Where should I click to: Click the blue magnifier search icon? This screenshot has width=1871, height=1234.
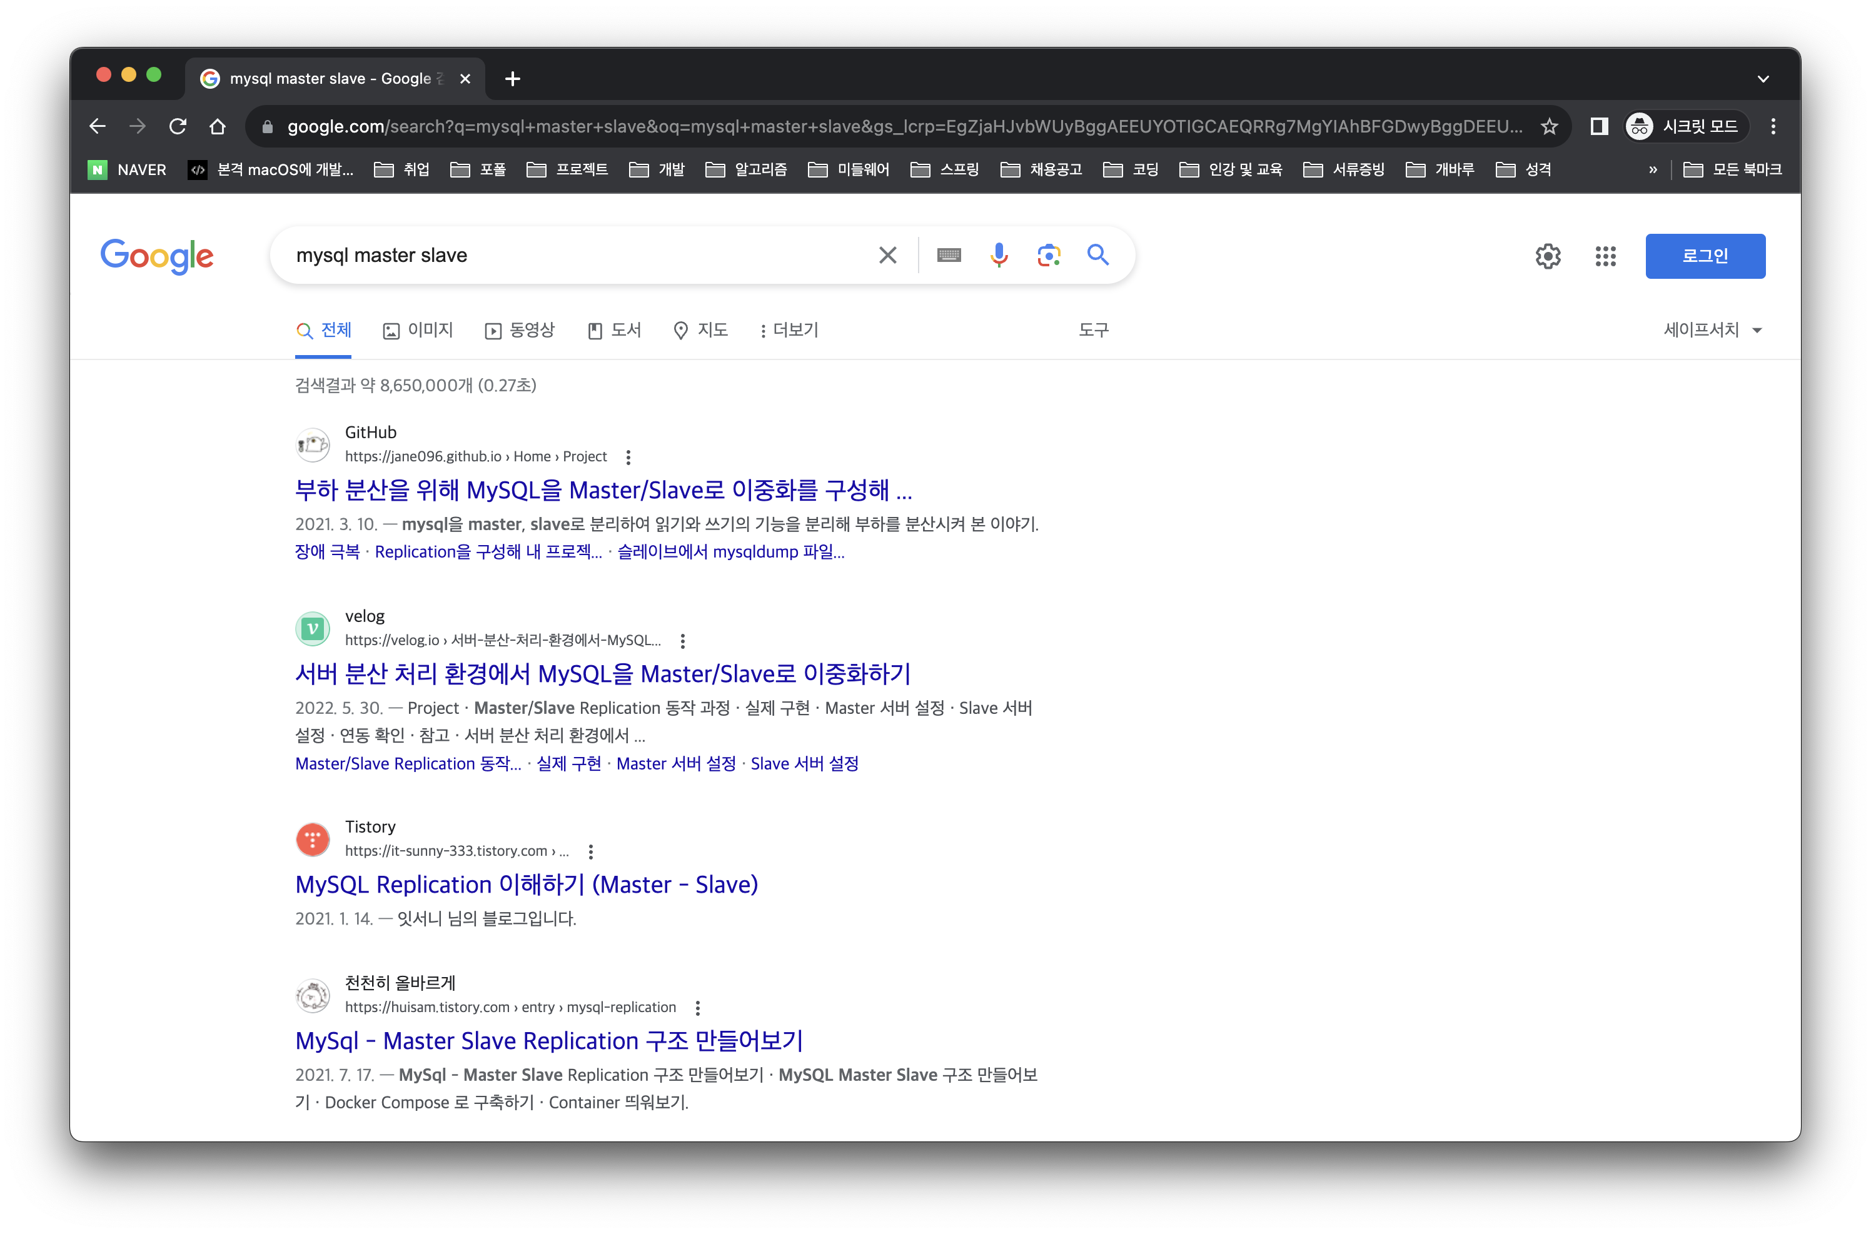click(1098, 255)
